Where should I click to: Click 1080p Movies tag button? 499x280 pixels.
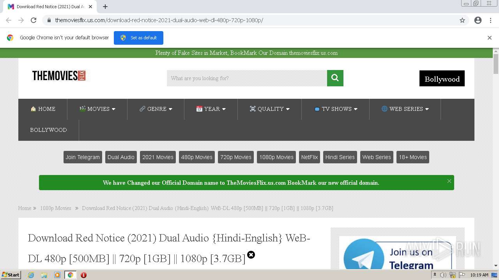[276, 157]
